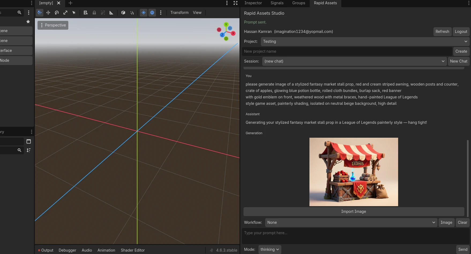Click the favorite star icon
The width and height of the screenshot is (471, 254).
(x=28, y=22)
